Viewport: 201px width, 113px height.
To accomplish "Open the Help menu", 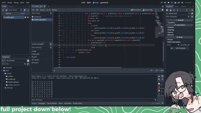I will [28, 3].
